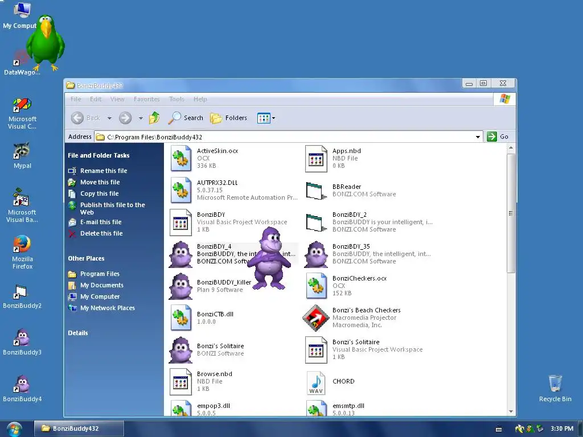This screenshot has height=437, width=583.
Task: Select the empop3.dll file name
Action: click(214, 406)
